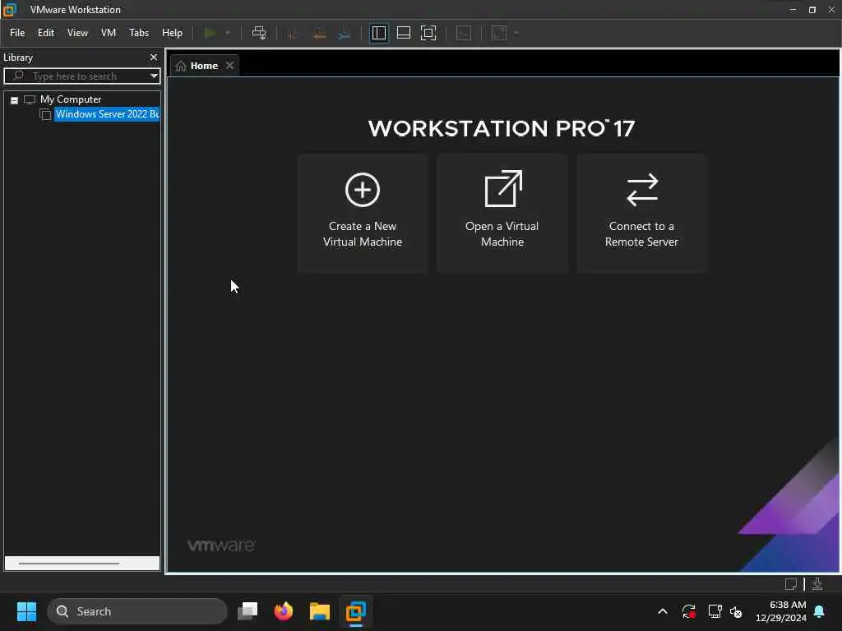
Task: Click the status bar message log icon
Action: point(790,584)
